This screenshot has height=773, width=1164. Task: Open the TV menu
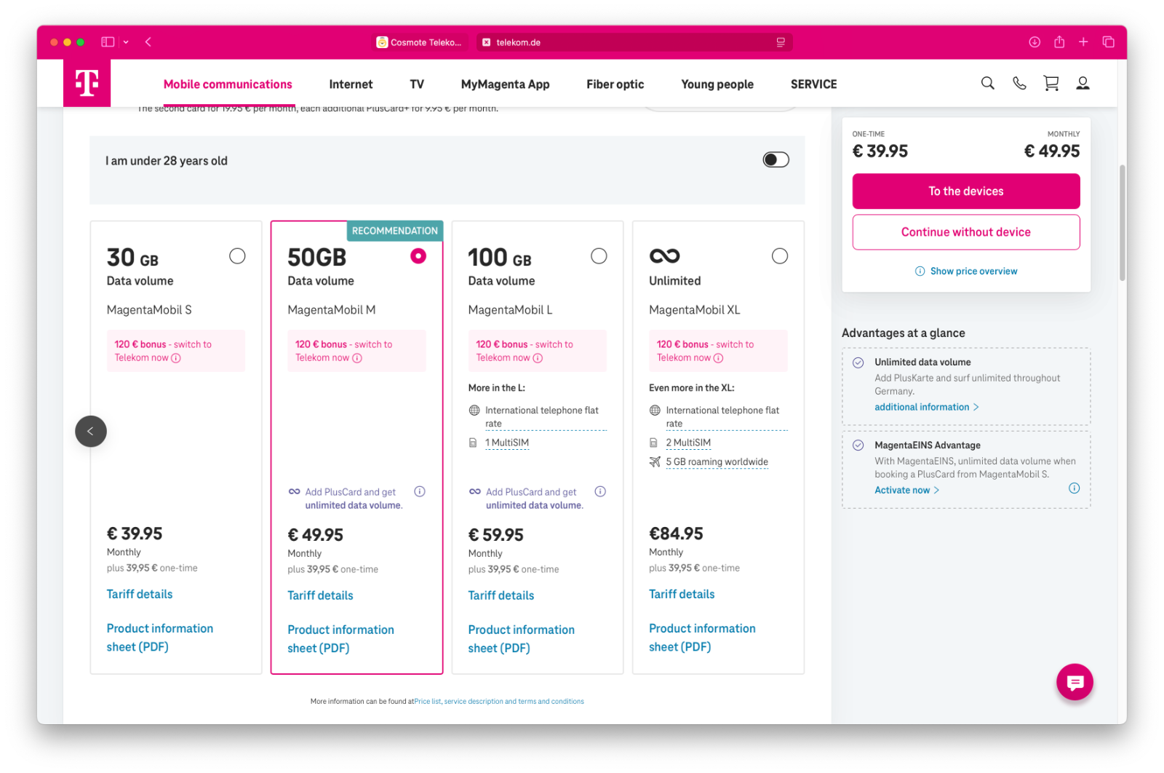click(x=417, y=84)
